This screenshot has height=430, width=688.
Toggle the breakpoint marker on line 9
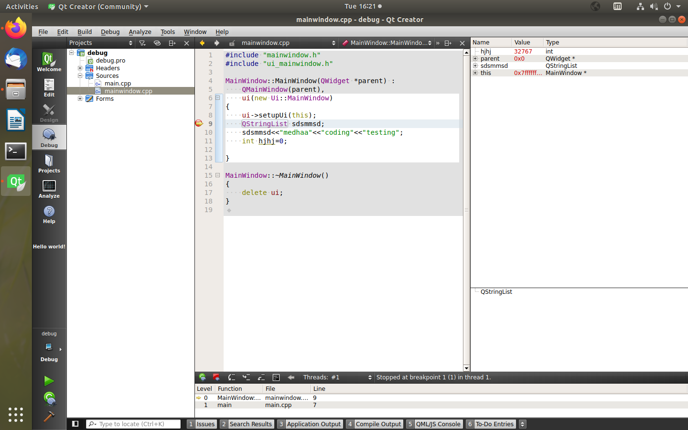click(x=199, y=124)
